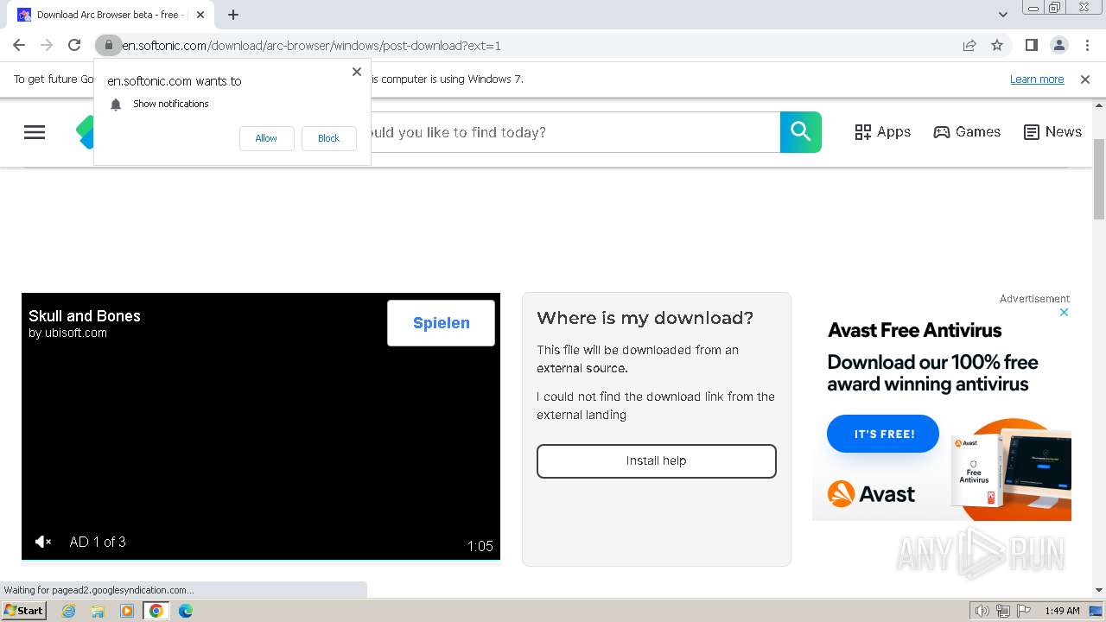The image size is (1106, 622).
Task: Click the Skull and Bones ad title
Action: pyautogui.click(x=85, y=316)
